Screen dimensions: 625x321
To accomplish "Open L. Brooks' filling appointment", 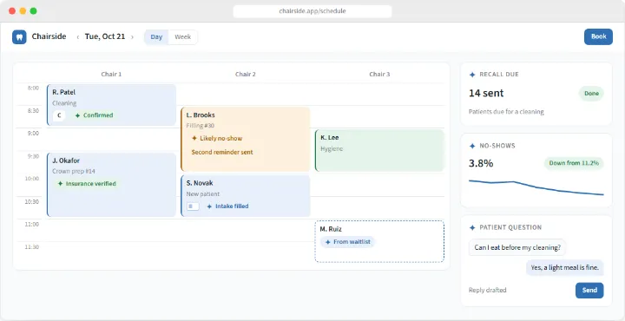I will [x=245, y=139].
